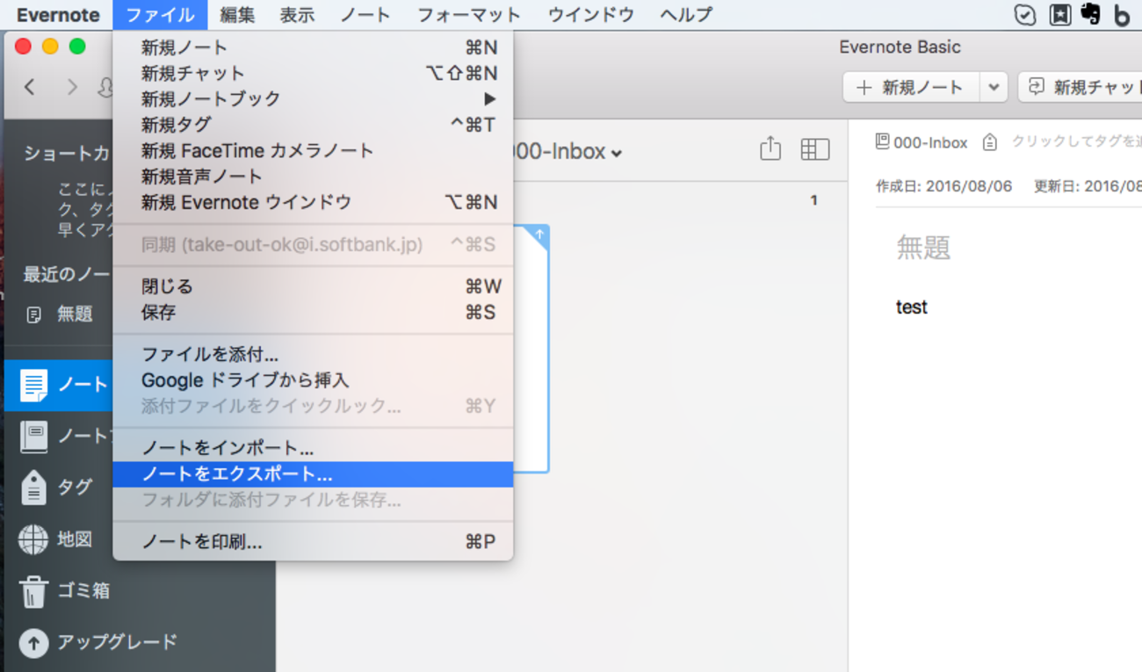
Task: Open the 地図 map view
Action: coord(58,538)
